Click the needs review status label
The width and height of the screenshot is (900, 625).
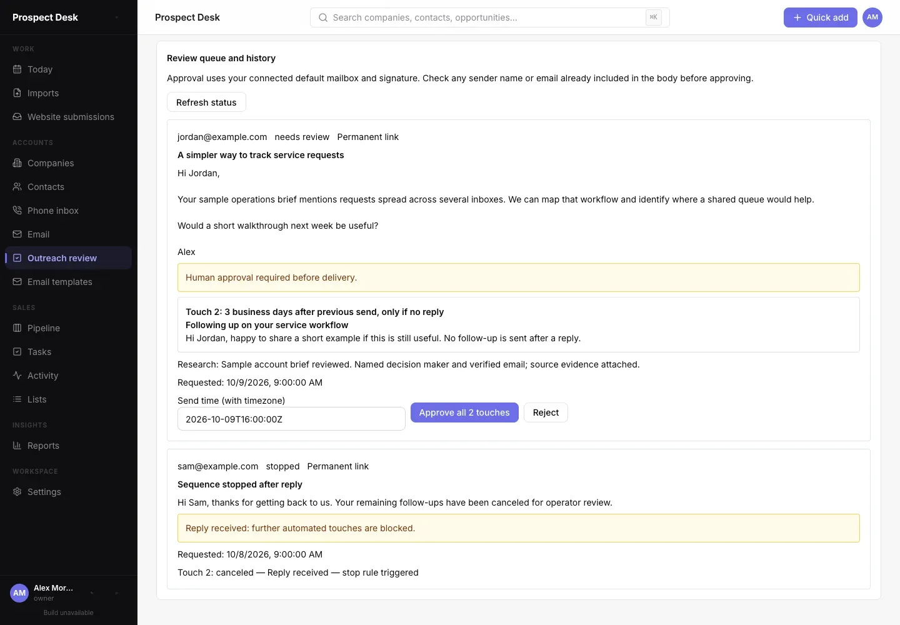click(302, 137)
